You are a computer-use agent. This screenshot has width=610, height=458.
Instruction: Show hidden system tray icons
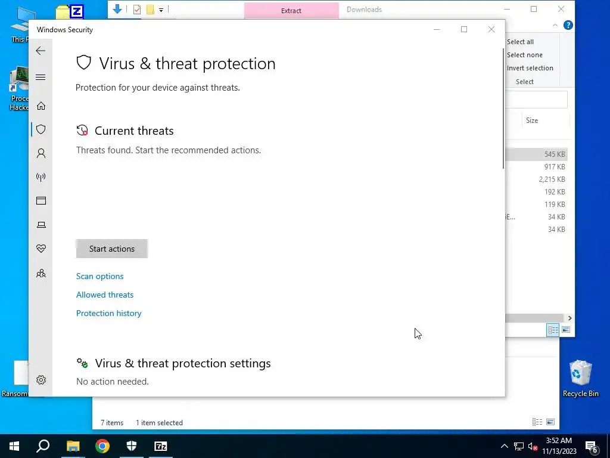(504, 446)
